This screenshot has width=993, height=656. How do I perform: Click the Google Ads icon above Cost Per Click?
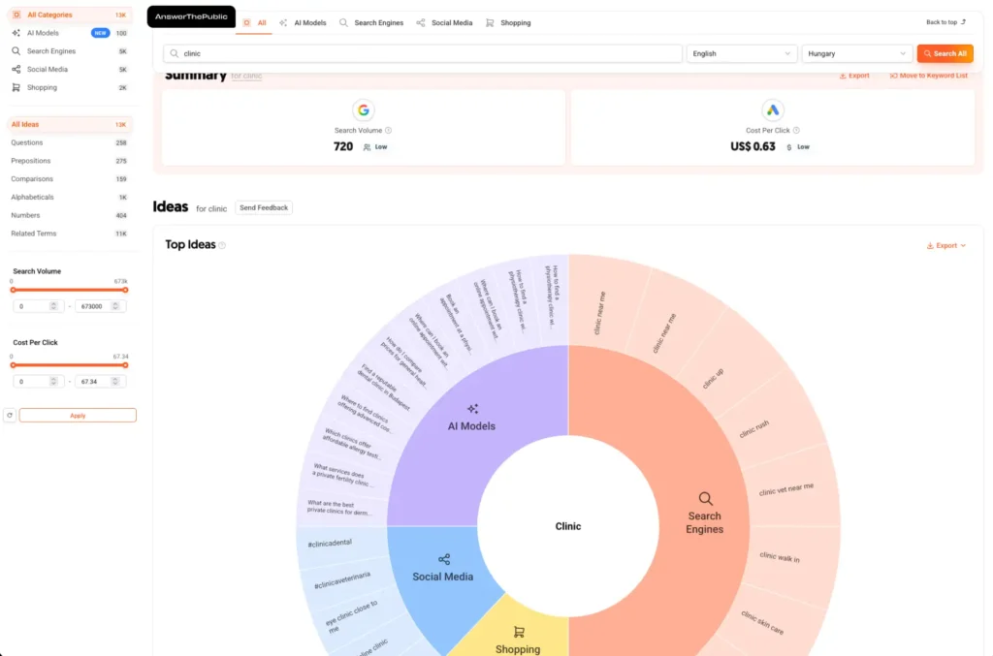pyautogui.click(x=773, y=109)
